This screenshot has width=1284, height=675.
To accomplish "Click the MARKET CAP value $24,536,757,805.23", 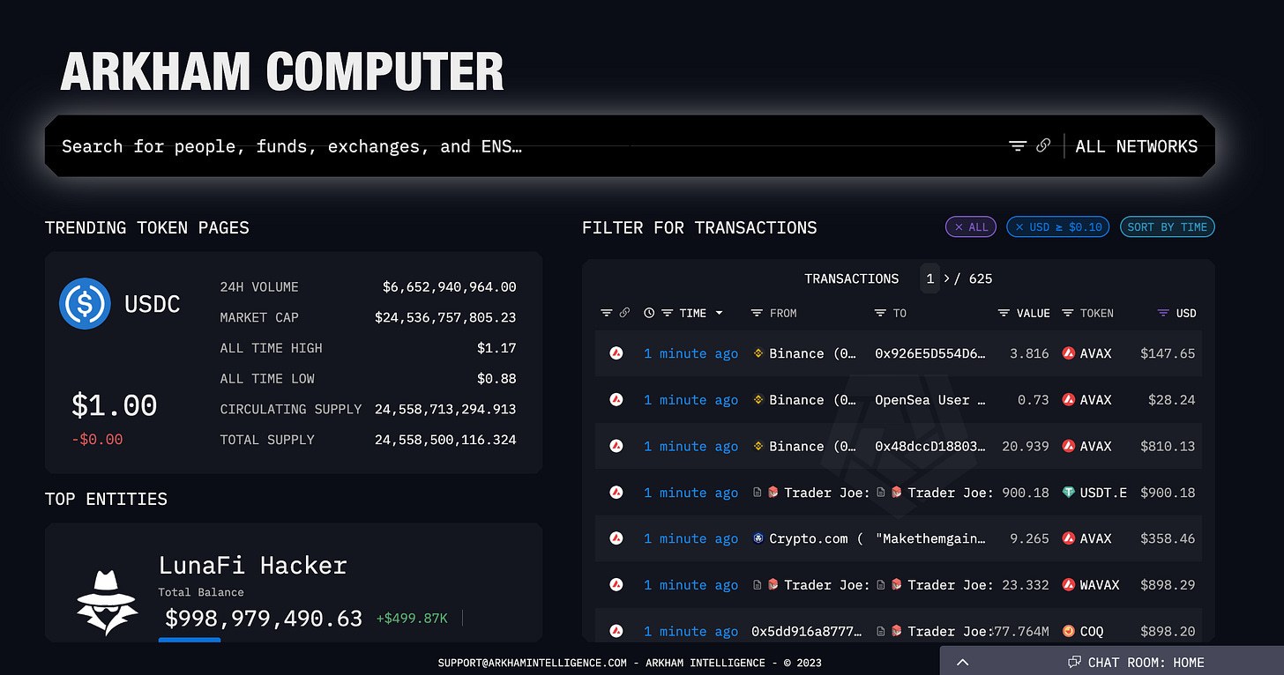I will pos(445,317).
